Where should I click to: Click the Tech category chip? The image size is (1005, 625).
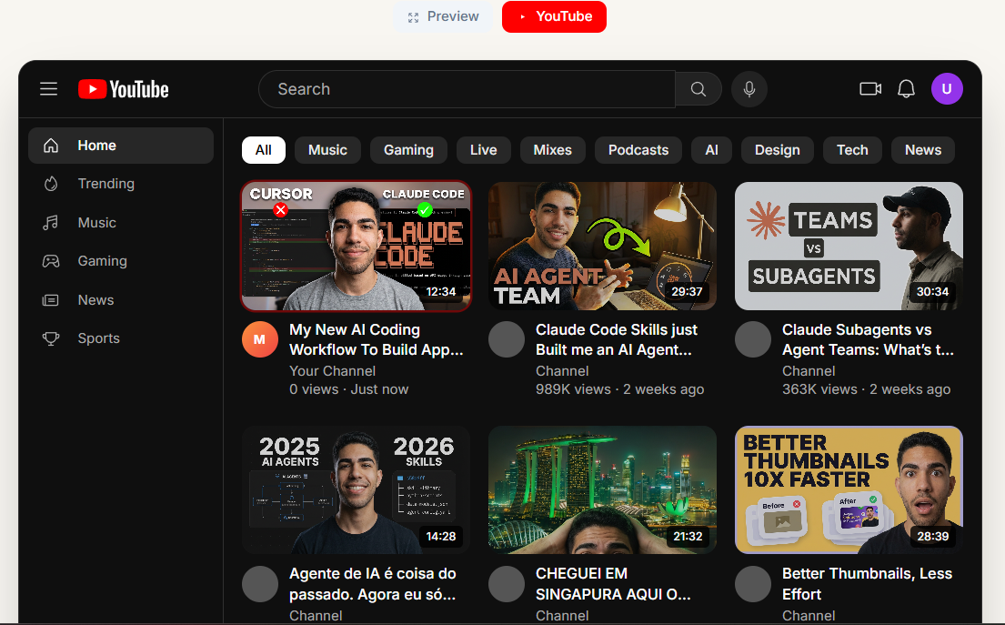pos(852,149)
